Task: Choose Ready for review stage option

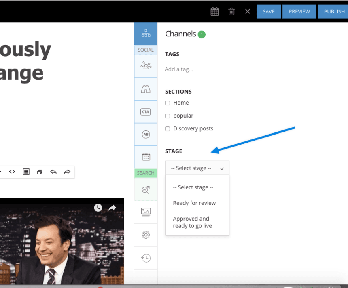Action: [194, 203]
